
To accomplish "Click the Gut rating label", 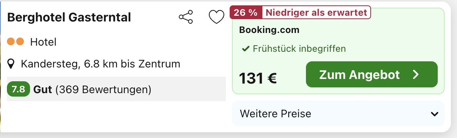I will tap(43, 90).
